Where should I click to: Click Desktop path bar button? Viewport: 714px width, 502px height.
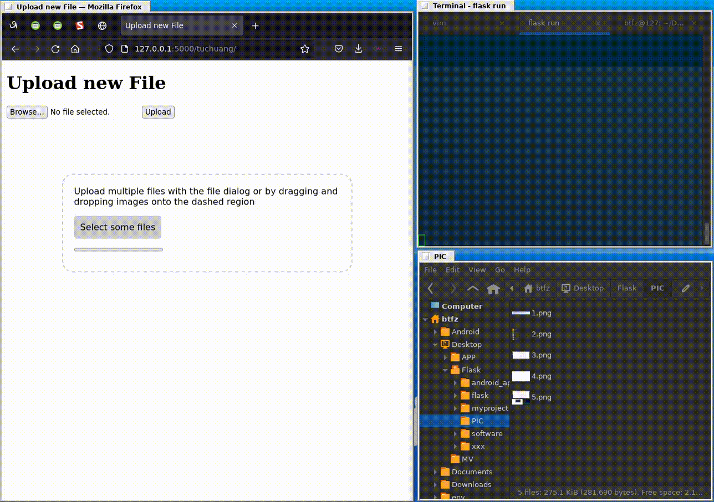pyautogui.click(x=582, y=288)
